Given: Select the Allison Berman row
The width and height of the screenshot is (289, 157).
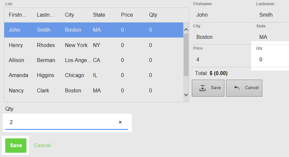Looking at the screenshot, I should click(x=94, y=60).
